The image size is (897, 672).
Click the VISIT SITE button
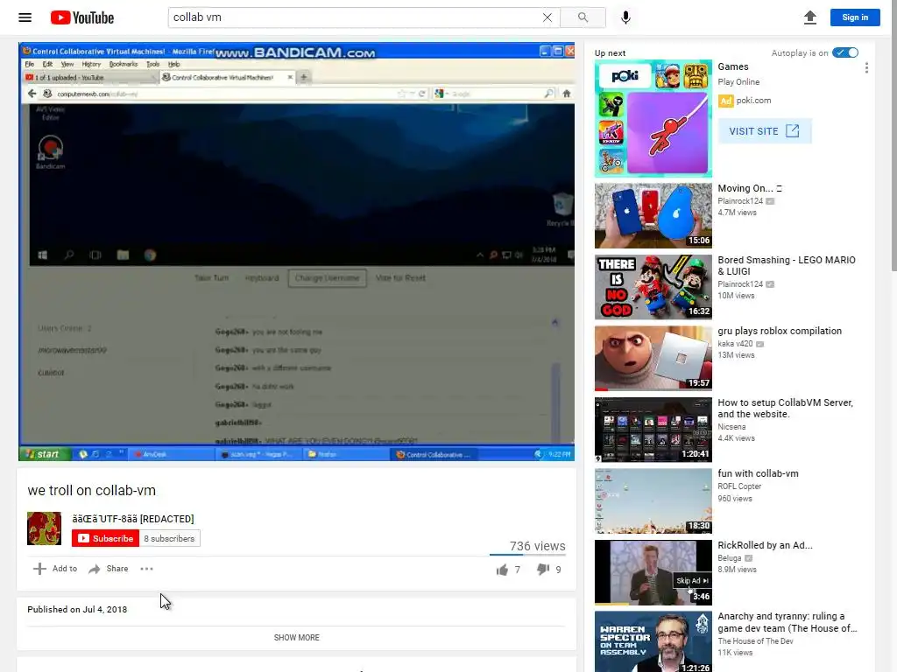coord(764,131)
